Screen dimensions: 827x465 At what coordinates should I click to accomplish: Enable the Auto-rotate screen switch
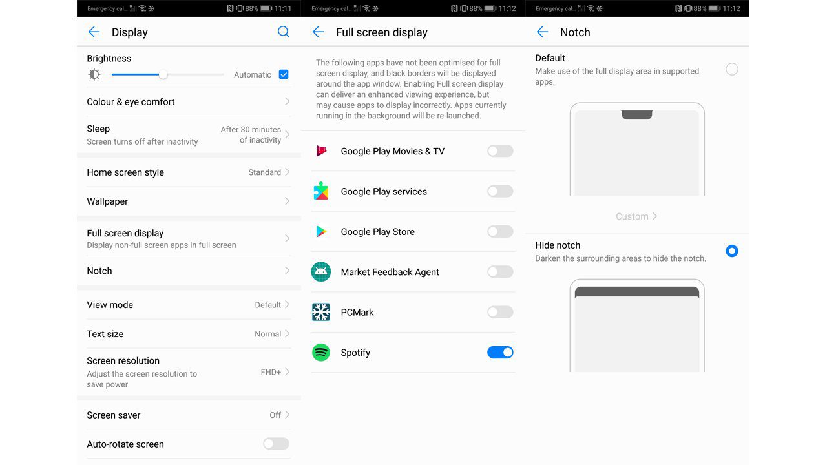pyautogui.click(x=276, y=444)
